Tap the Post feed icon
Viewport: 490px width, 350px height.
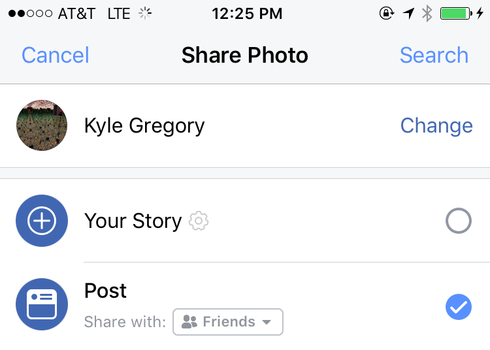[x=42, y=305]
